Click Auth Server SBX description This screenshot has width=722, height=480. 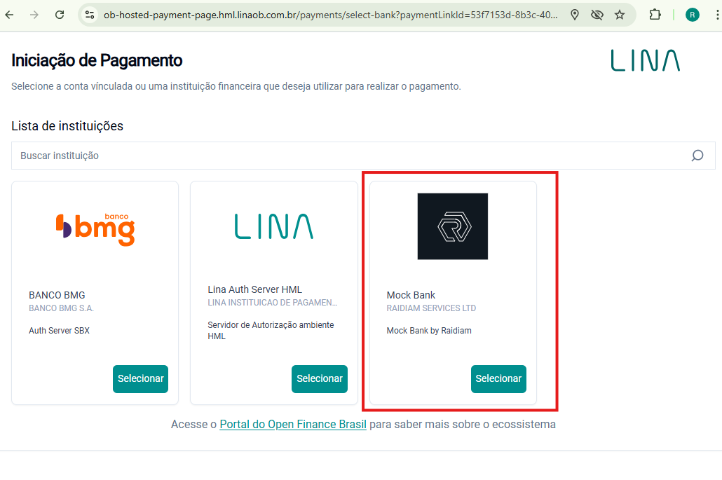pos(59,331)
